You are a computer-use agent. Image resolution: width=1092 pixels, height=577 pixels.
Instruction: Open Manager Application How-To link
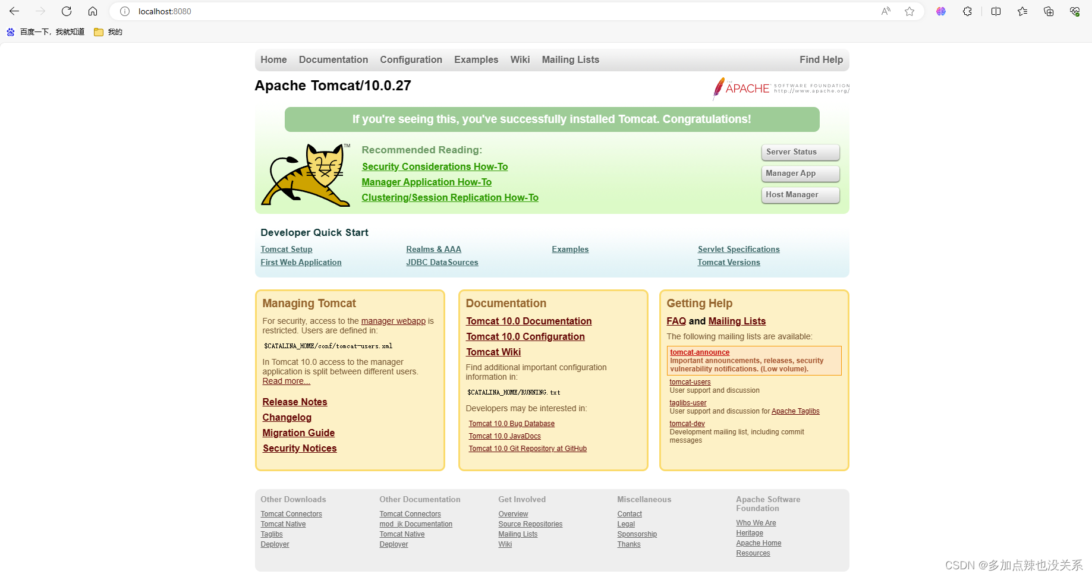point(427,182)
